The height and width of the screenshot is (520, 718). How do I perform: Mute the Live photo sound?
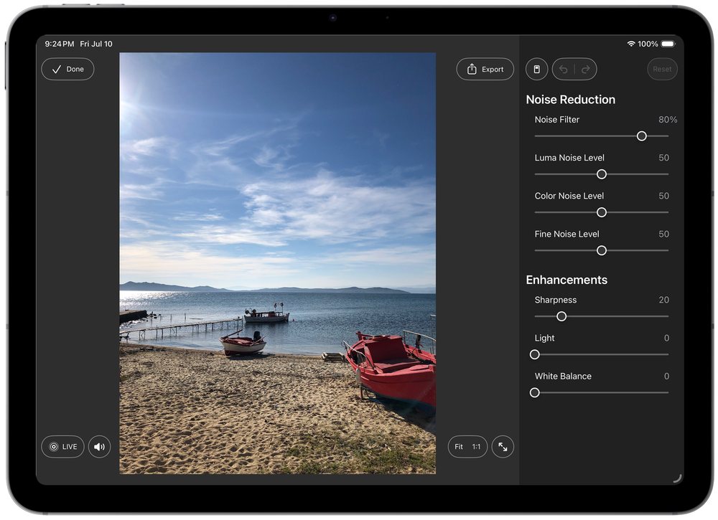click(x=99, y=447)
